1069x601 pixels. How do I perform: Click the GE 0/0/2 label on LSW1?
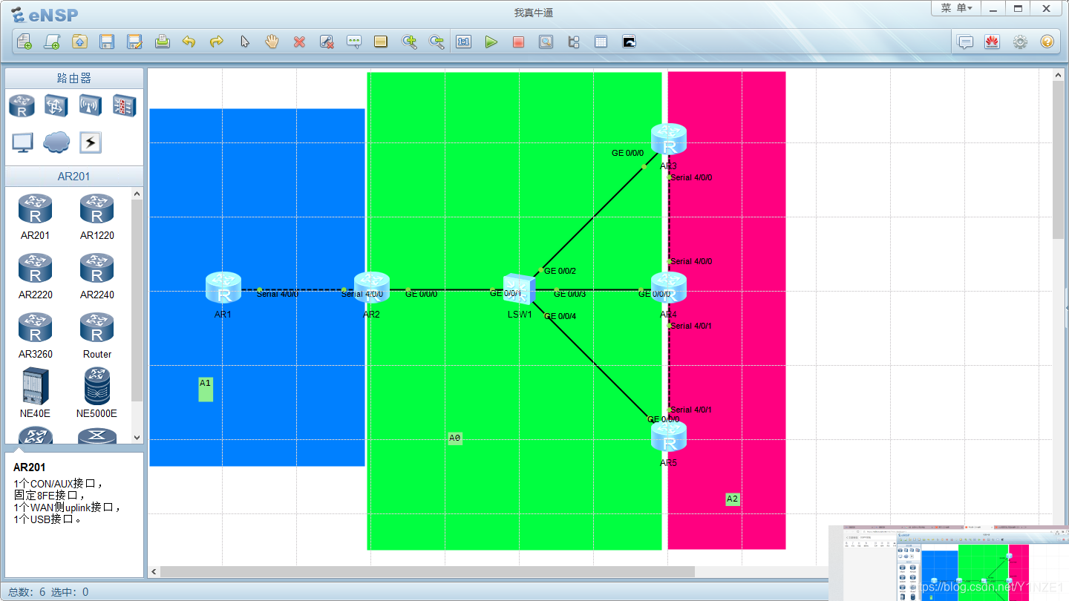pos(560,271)
